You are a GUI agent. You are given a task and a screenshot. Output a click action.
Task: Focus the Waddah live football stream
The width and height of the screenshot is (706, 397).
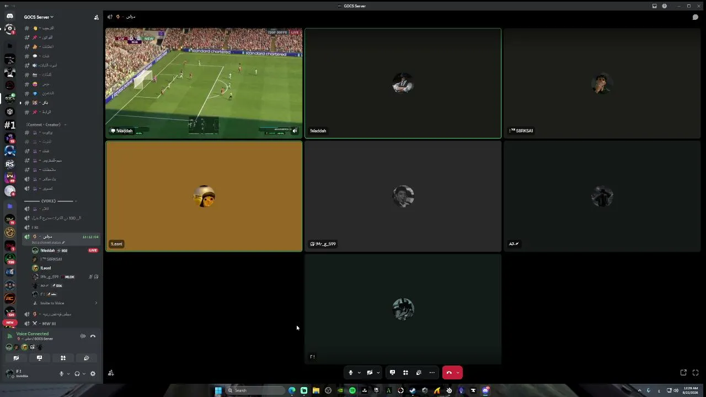tap(204, 83)
